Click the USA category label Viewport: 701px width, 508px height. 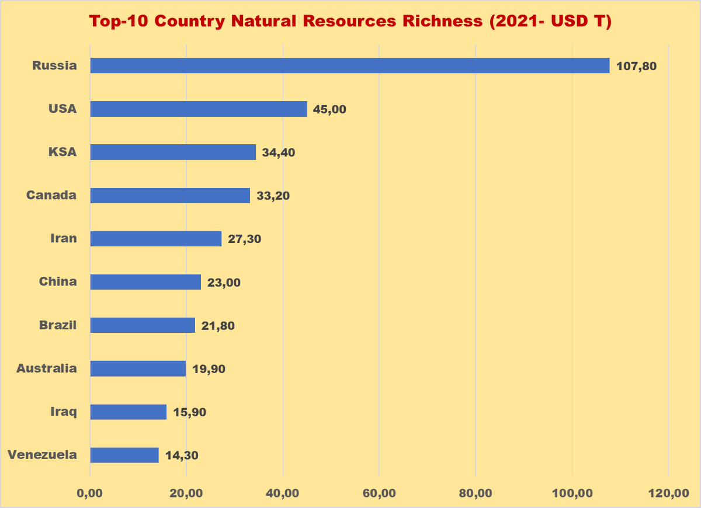coord(63,109)
